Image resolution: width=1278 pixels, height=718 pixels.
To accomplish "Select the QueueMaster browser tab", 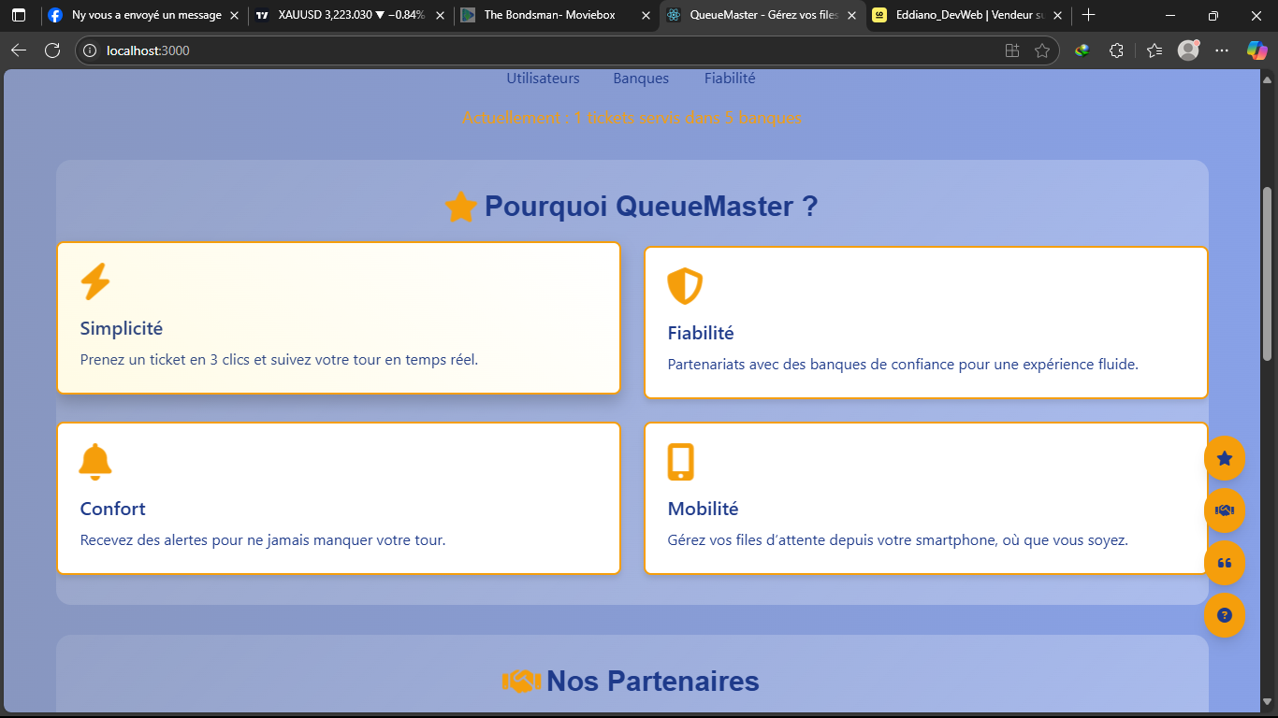I will (x=762, y=15).
